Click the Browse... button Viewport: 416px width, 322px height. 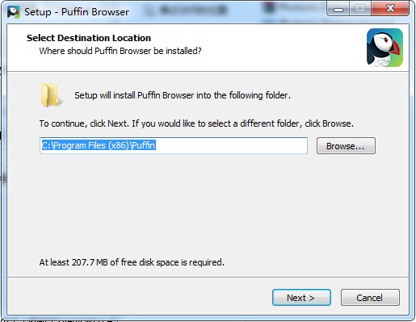[346, 146]
